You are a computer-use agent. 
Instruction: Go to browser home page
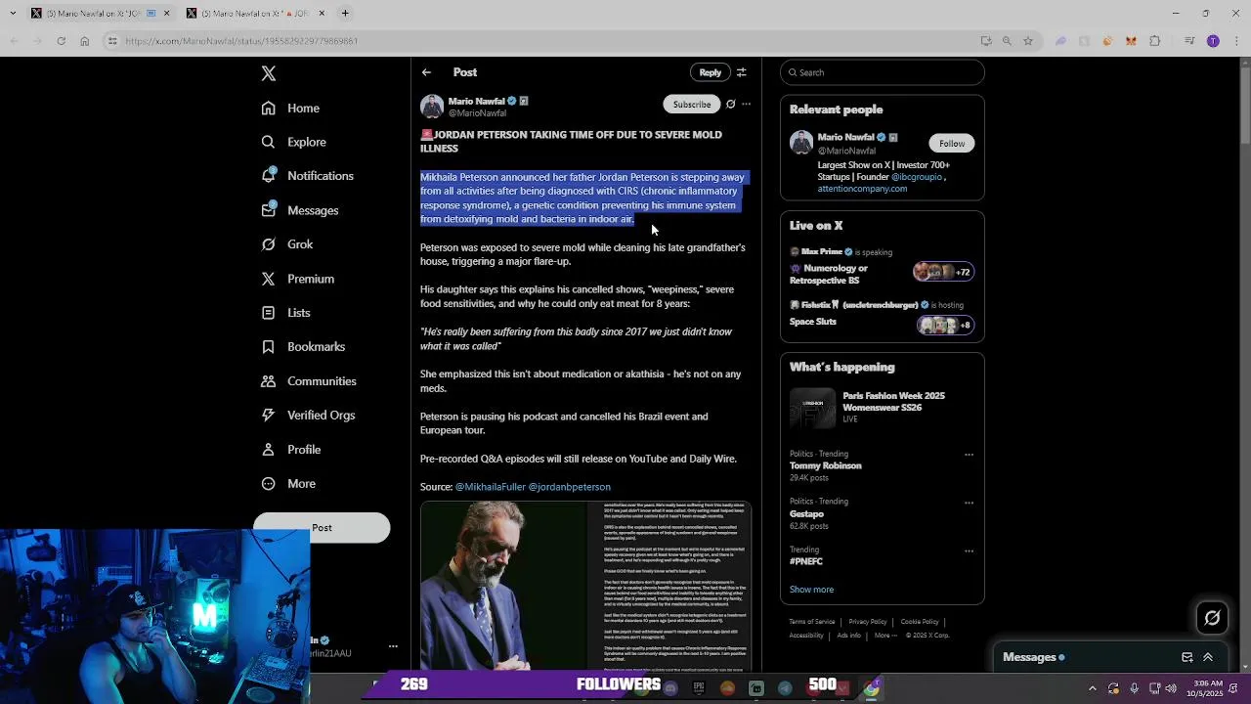click(x=85, y=41)
